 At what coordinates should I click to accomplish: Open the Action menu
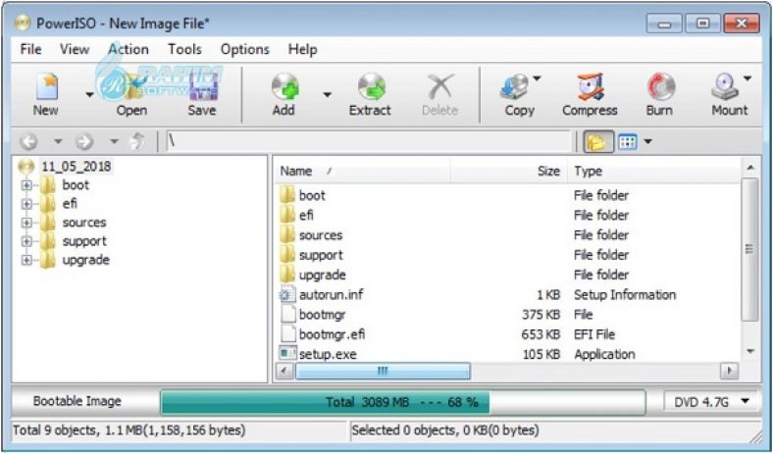tap(129, 49)
